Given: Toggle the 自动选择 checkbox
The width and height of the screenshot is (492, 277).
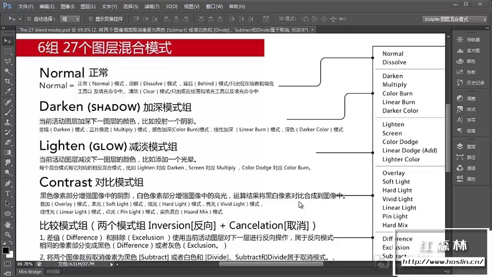Looking at the screenshot, I should tap(29, 19).
